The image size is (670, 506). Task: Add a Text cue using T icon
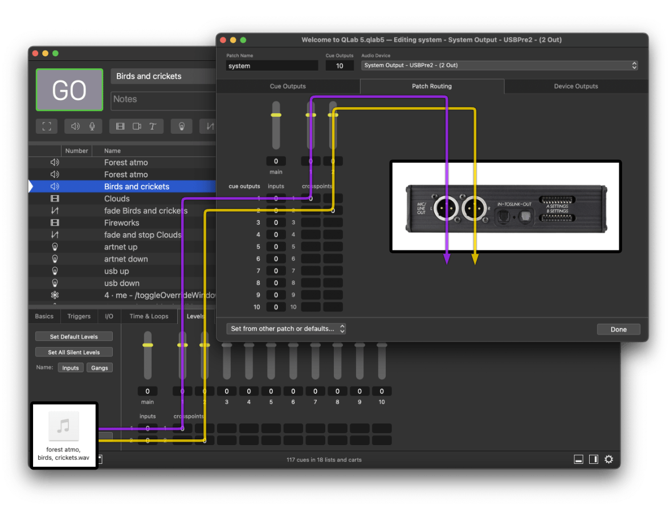click(153, 126)
